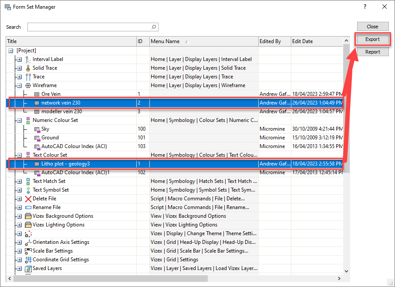Click the Saved Layers icon
The height and width of the screenshot is (287, 395).
pos(28,268)
